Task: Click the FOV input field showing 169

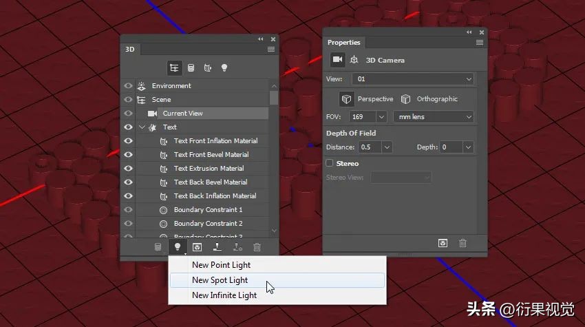Action: pos(363,117)
